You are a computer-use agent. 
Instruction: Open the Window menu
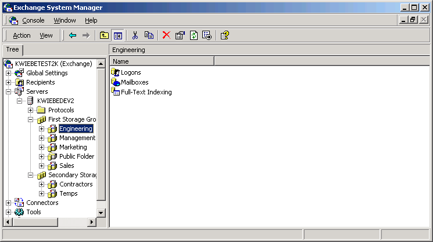click(65, 20)
